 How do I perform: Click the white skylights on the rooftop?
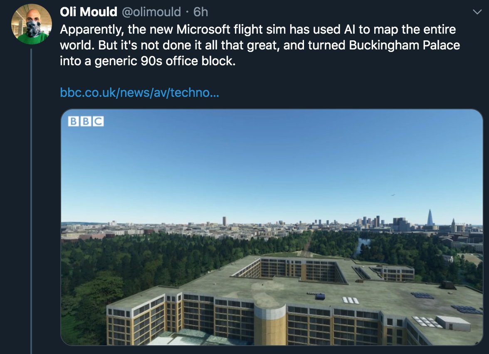click(351, 300)
